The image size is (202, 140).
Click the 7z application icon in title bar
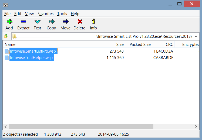click(x=6, y=5)
